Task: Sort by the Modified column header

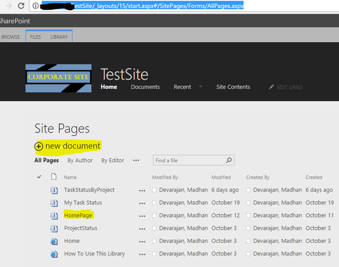Action: tap(221, 177)
